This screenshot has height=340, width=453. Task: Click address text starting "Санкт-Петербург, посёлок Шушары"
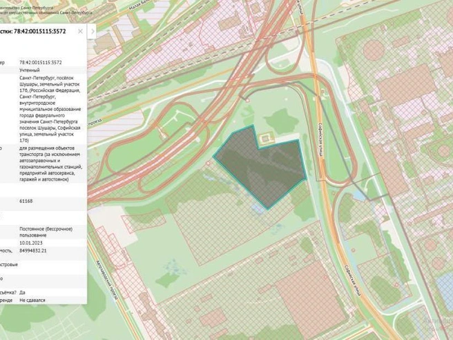coord(50,109)
